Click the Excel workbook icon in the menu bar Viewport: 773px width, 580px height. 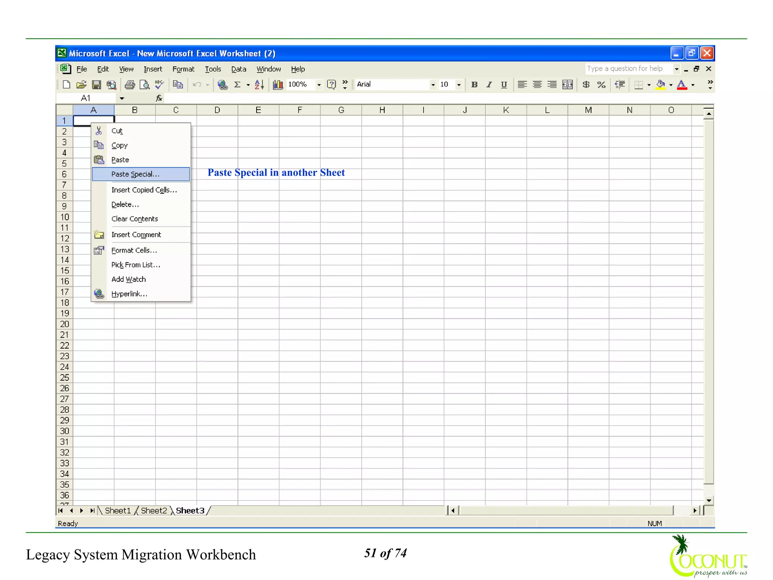[x=65, y=69]
